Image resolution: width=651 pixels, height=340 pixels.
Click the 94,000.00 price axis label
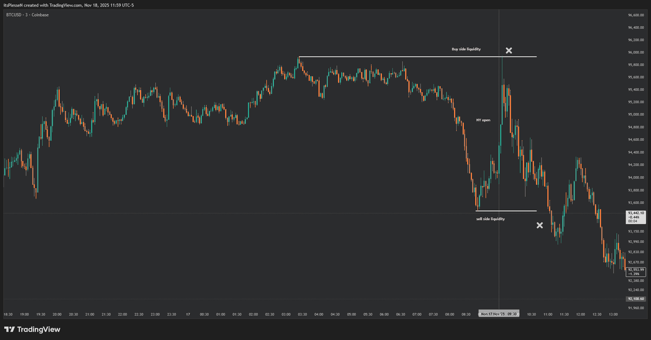pyautogui.click(x=636, y=178)
